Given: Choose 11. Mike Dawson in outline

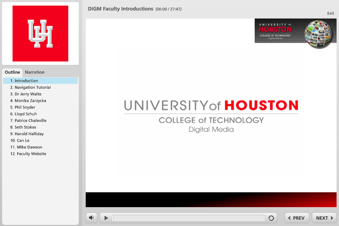Looking at the screenshot, I should click(40, 147).
